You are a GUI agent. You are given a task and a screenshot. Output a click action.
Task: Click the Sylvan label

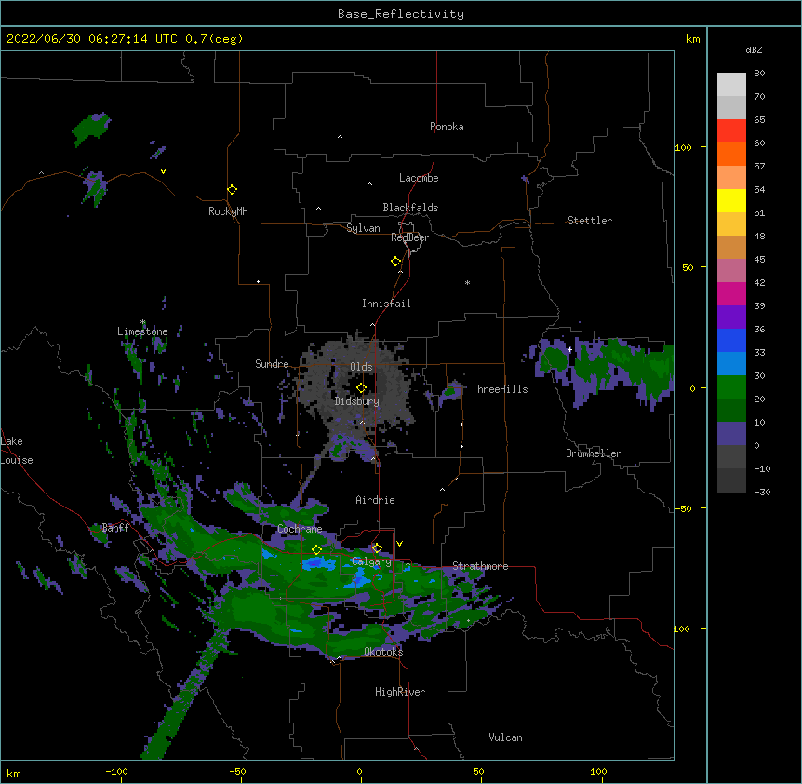pyautogui.click(x=363, y=228)
